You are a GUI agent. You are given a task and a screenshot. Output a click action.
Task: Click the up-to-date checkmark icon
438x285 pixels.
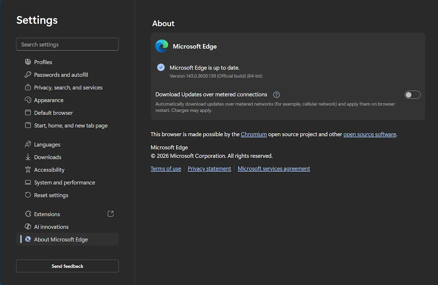(x=161, y=68)
